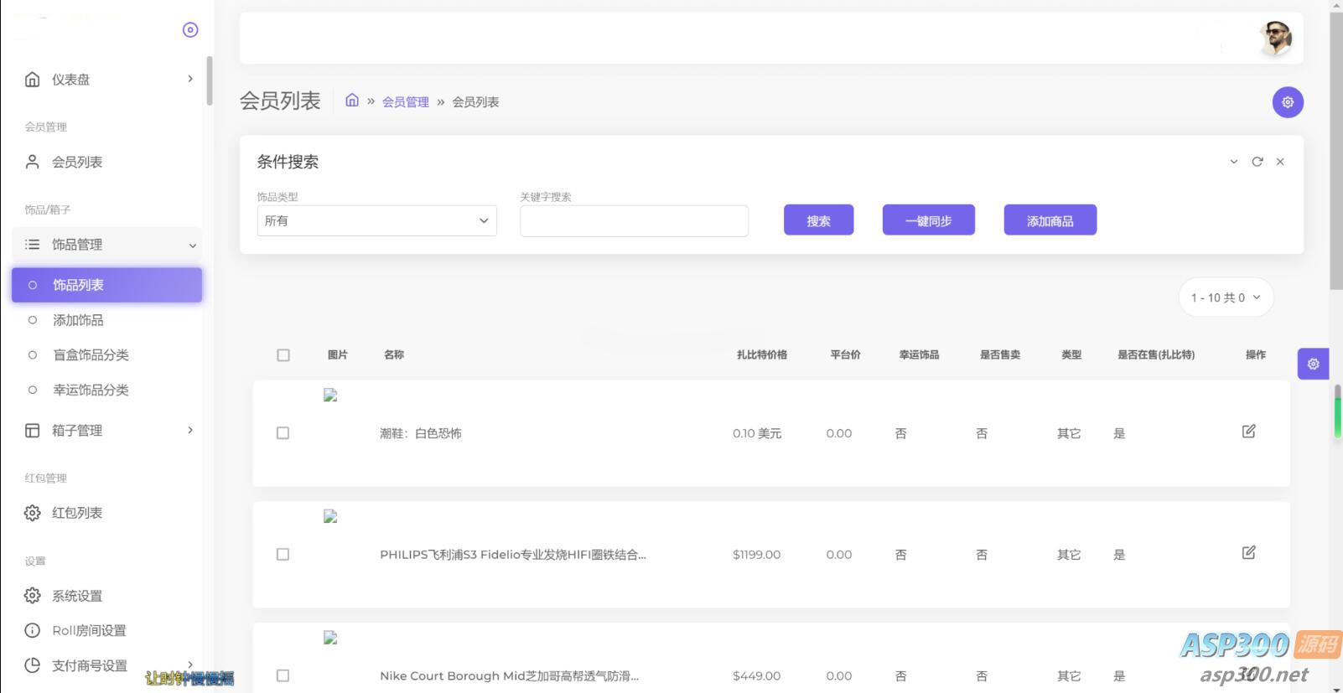Close the 条件搜索 panel with X icon
This screenshot has height=693, width=1343.
point(1280,162)
